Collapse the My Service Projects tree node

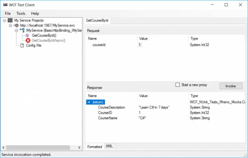[5, 20]
